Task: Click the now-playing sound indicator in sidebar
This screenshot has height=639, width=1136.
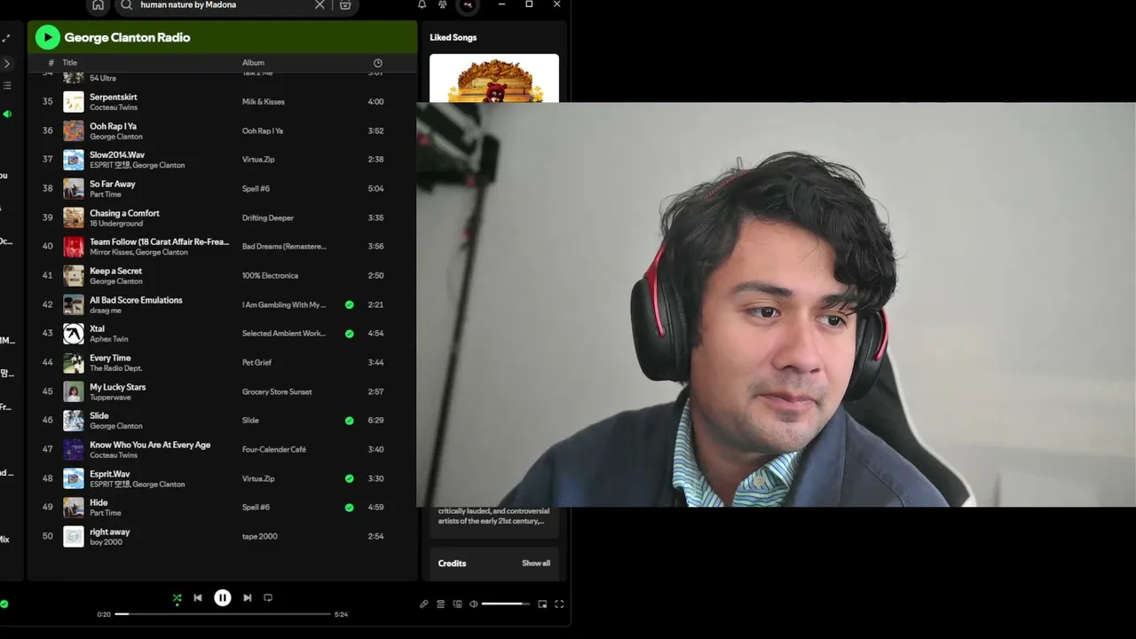Action: (x=7, y=114)
